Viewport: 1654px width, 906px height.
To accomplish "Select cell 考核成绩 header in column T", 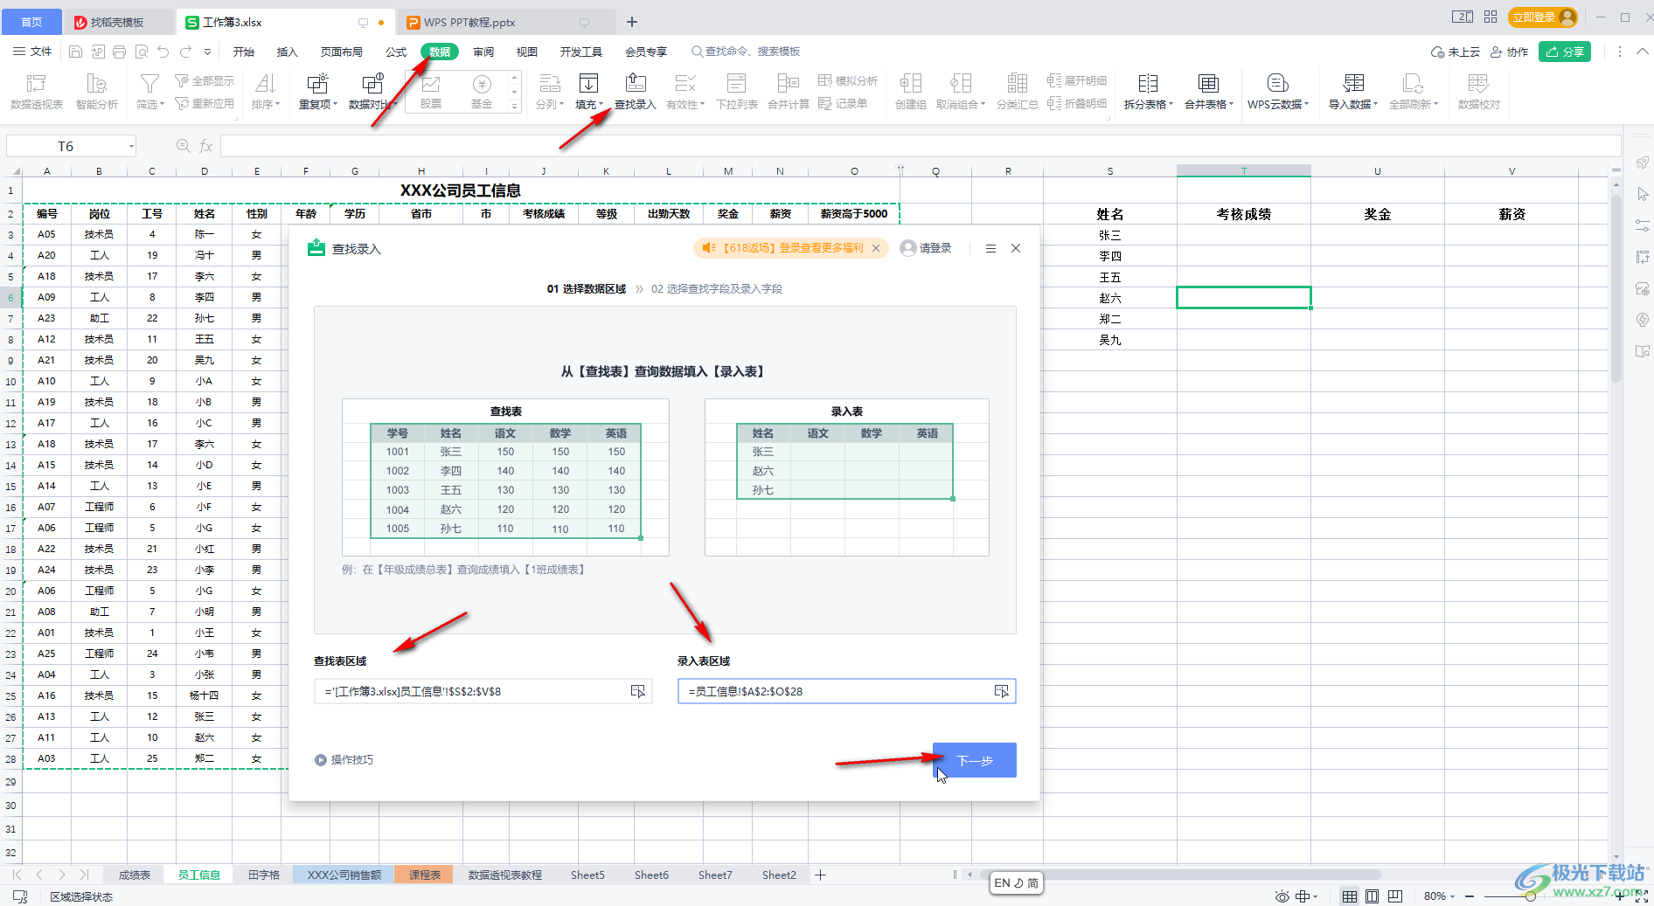I will [x=1243, y=214].
